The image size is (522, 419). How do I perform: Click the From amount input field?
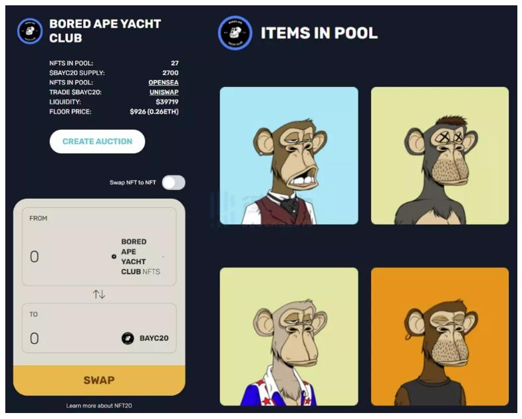pyautogui.click(x=66, y=256)
